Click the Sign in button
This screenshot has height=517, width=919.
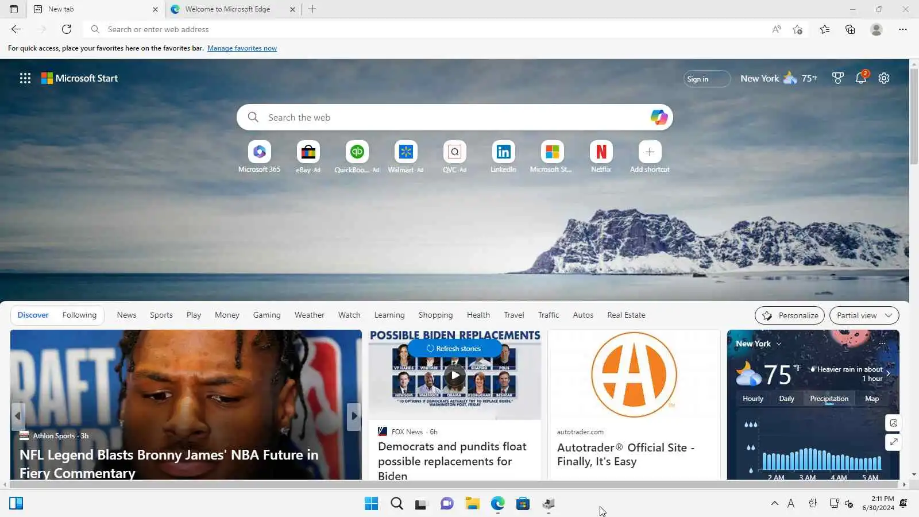point(707,79)
